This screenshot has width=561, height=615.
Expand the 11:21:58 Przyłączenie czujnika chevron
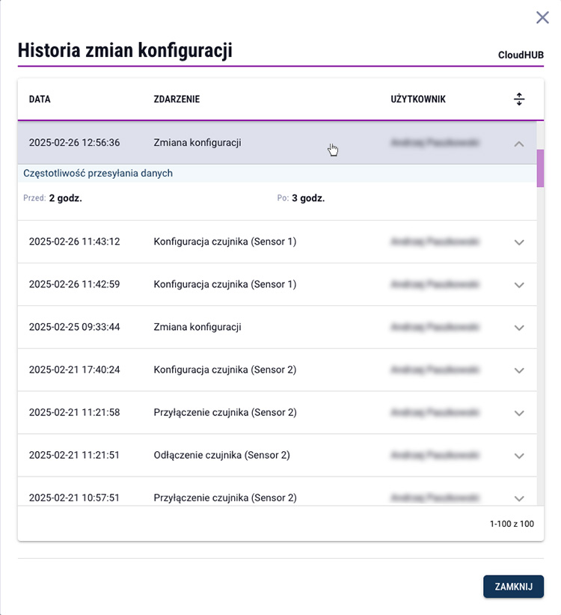pos(519,414)
